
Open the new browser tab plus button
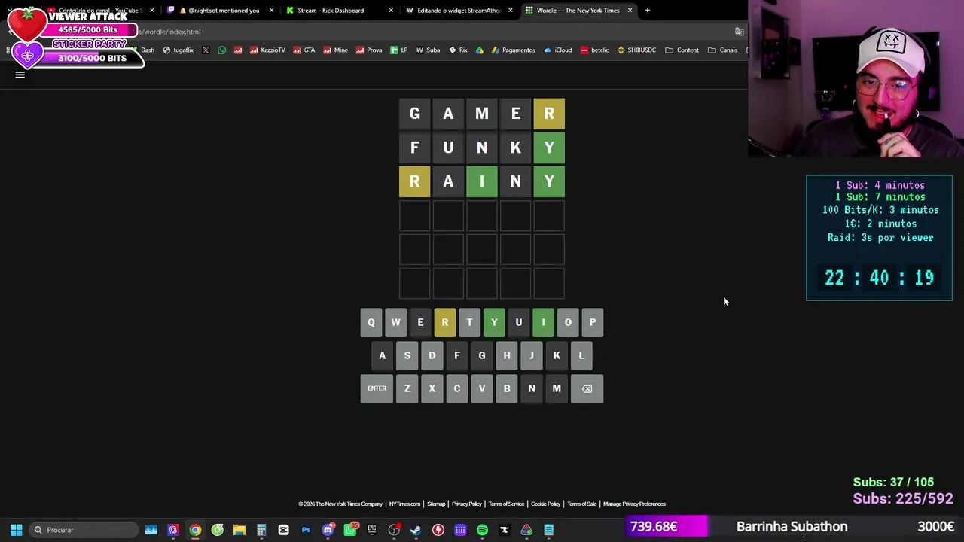647,11
